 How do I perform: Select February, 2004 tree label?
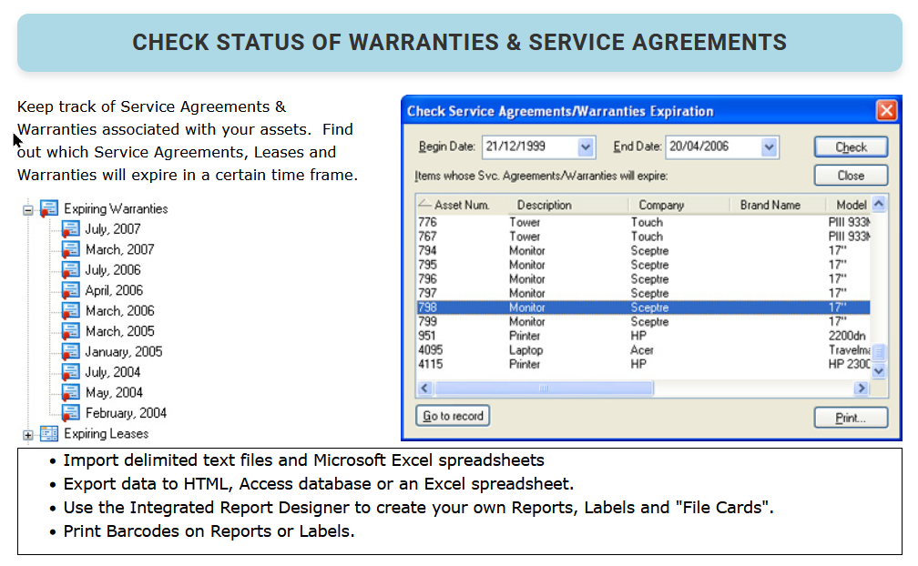click(x=126, y=413)
